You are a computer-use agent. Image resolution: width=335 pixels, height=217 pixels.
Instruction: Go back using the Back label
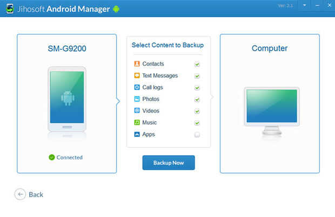pyautogui.click(x=36, y=194)
